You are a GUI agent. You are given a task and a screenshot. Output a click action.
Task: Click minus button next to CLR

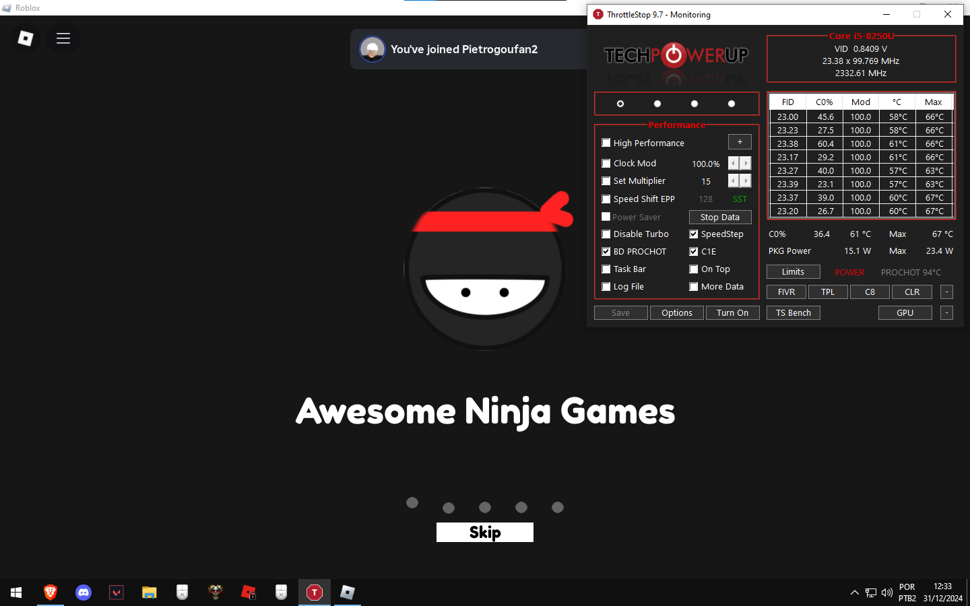click(x=946, y=292)
